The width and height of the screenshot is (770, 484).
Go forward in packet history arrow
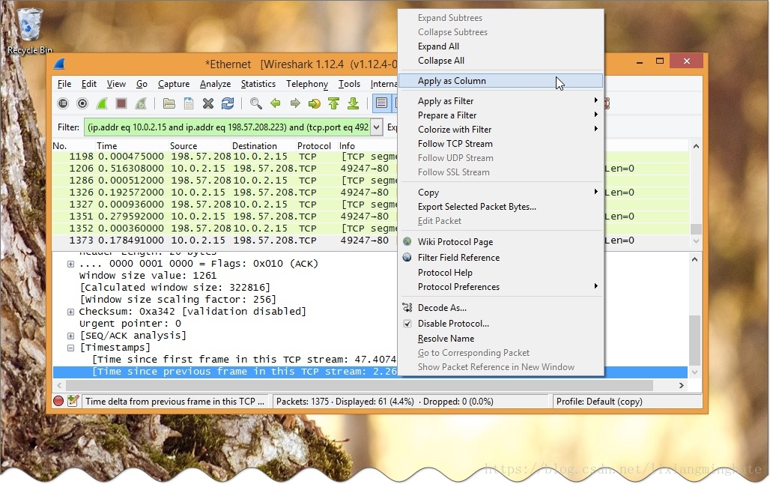pyautogui.click(x=295, y=103)
